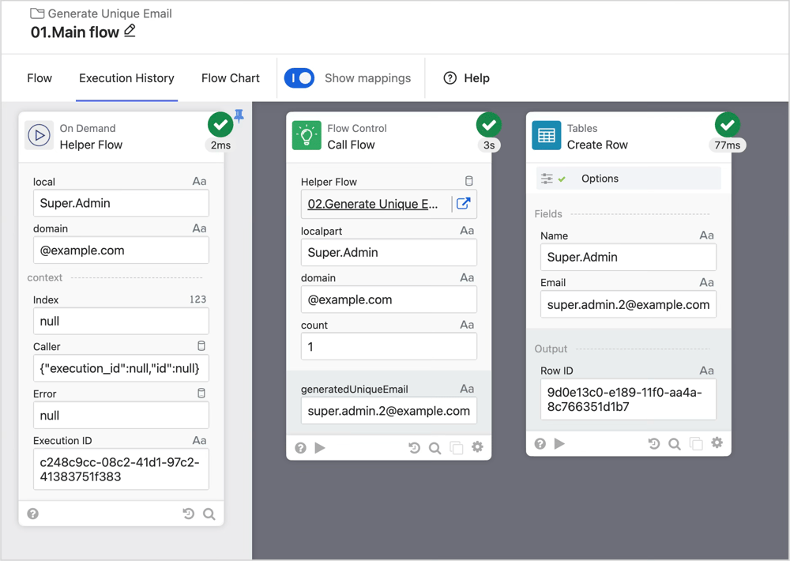
Task: Click the Help button
Action: click(466, 78)
